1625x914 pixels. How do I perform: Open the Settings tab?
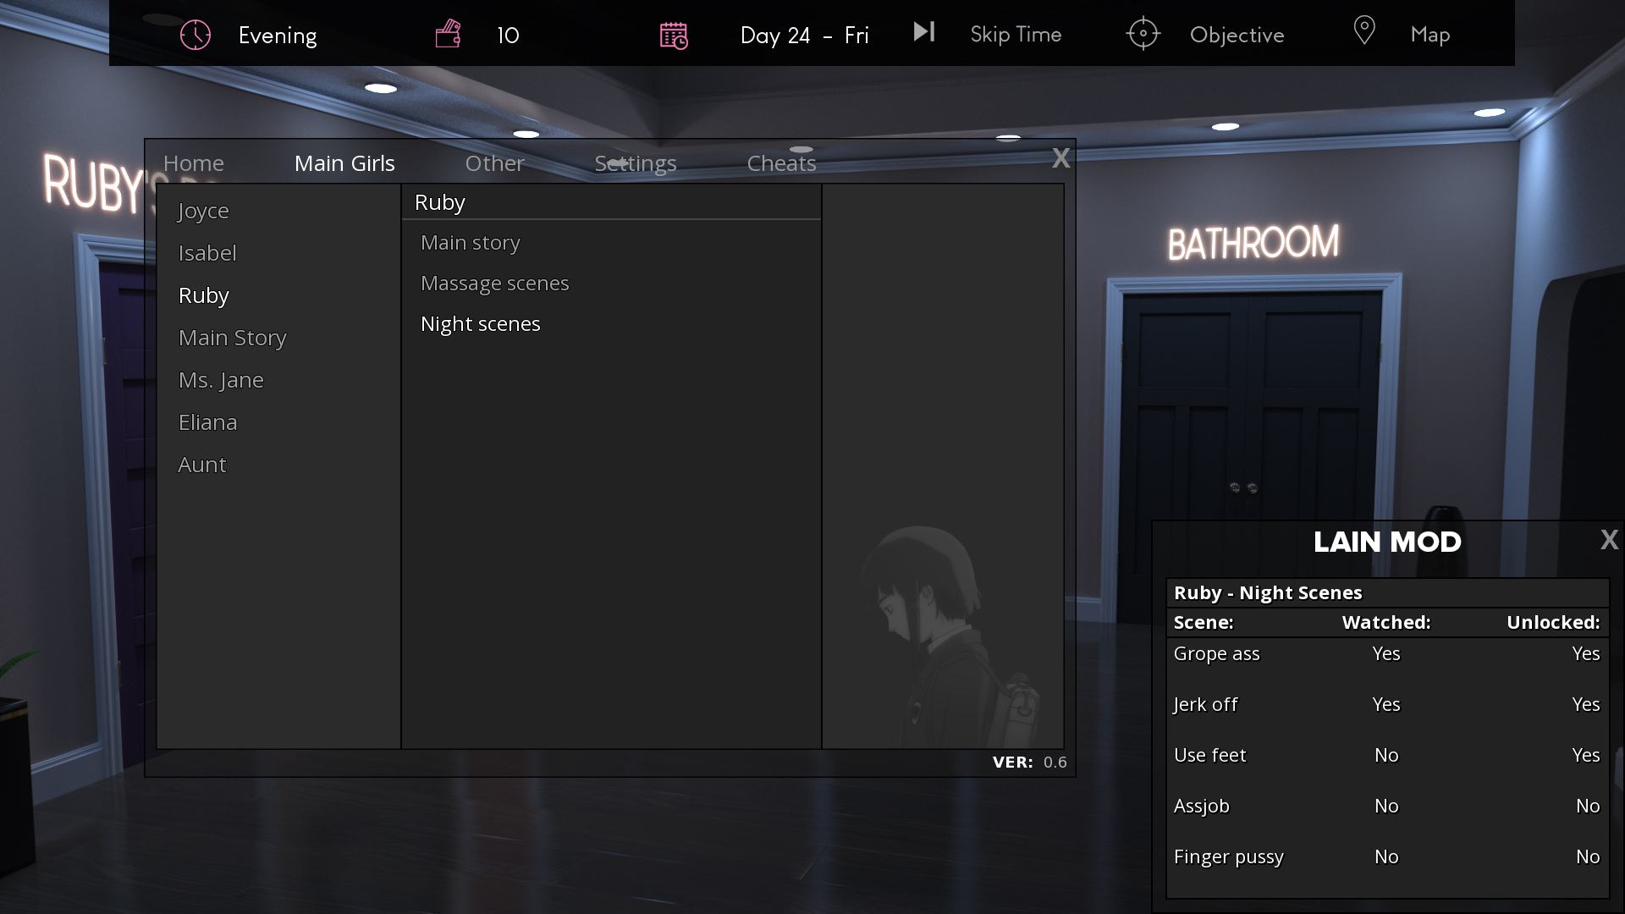pyautogui.click(x=635, y=163)
